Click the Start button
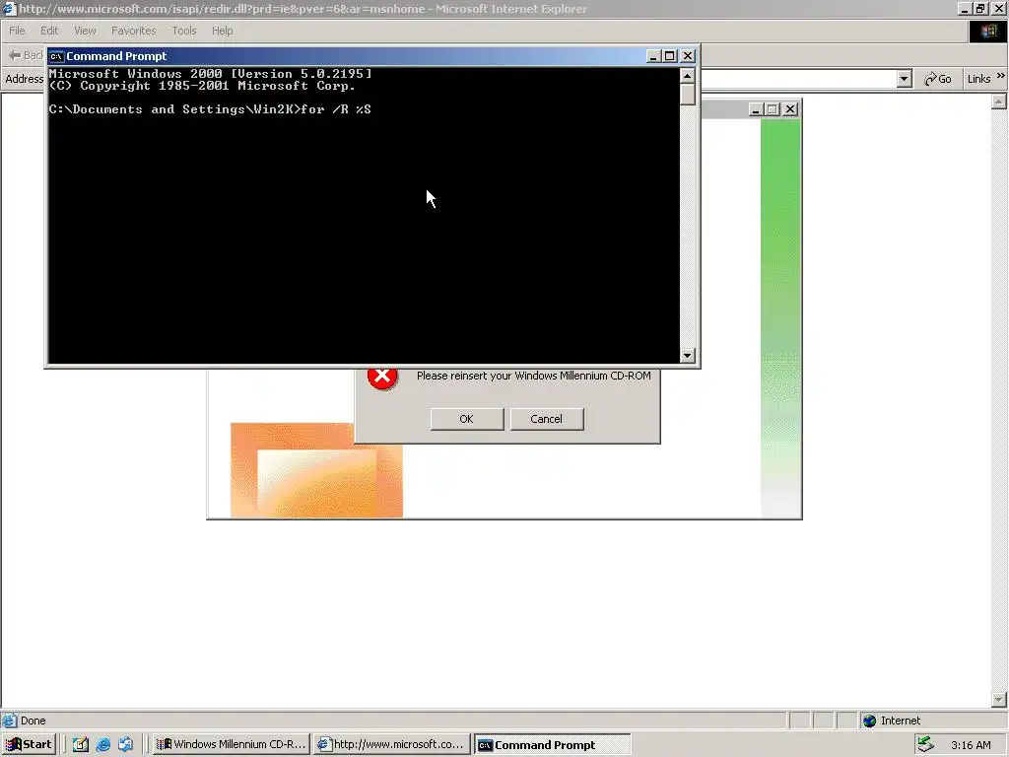Screen dimensions: 1009x757 click(29, 745)
